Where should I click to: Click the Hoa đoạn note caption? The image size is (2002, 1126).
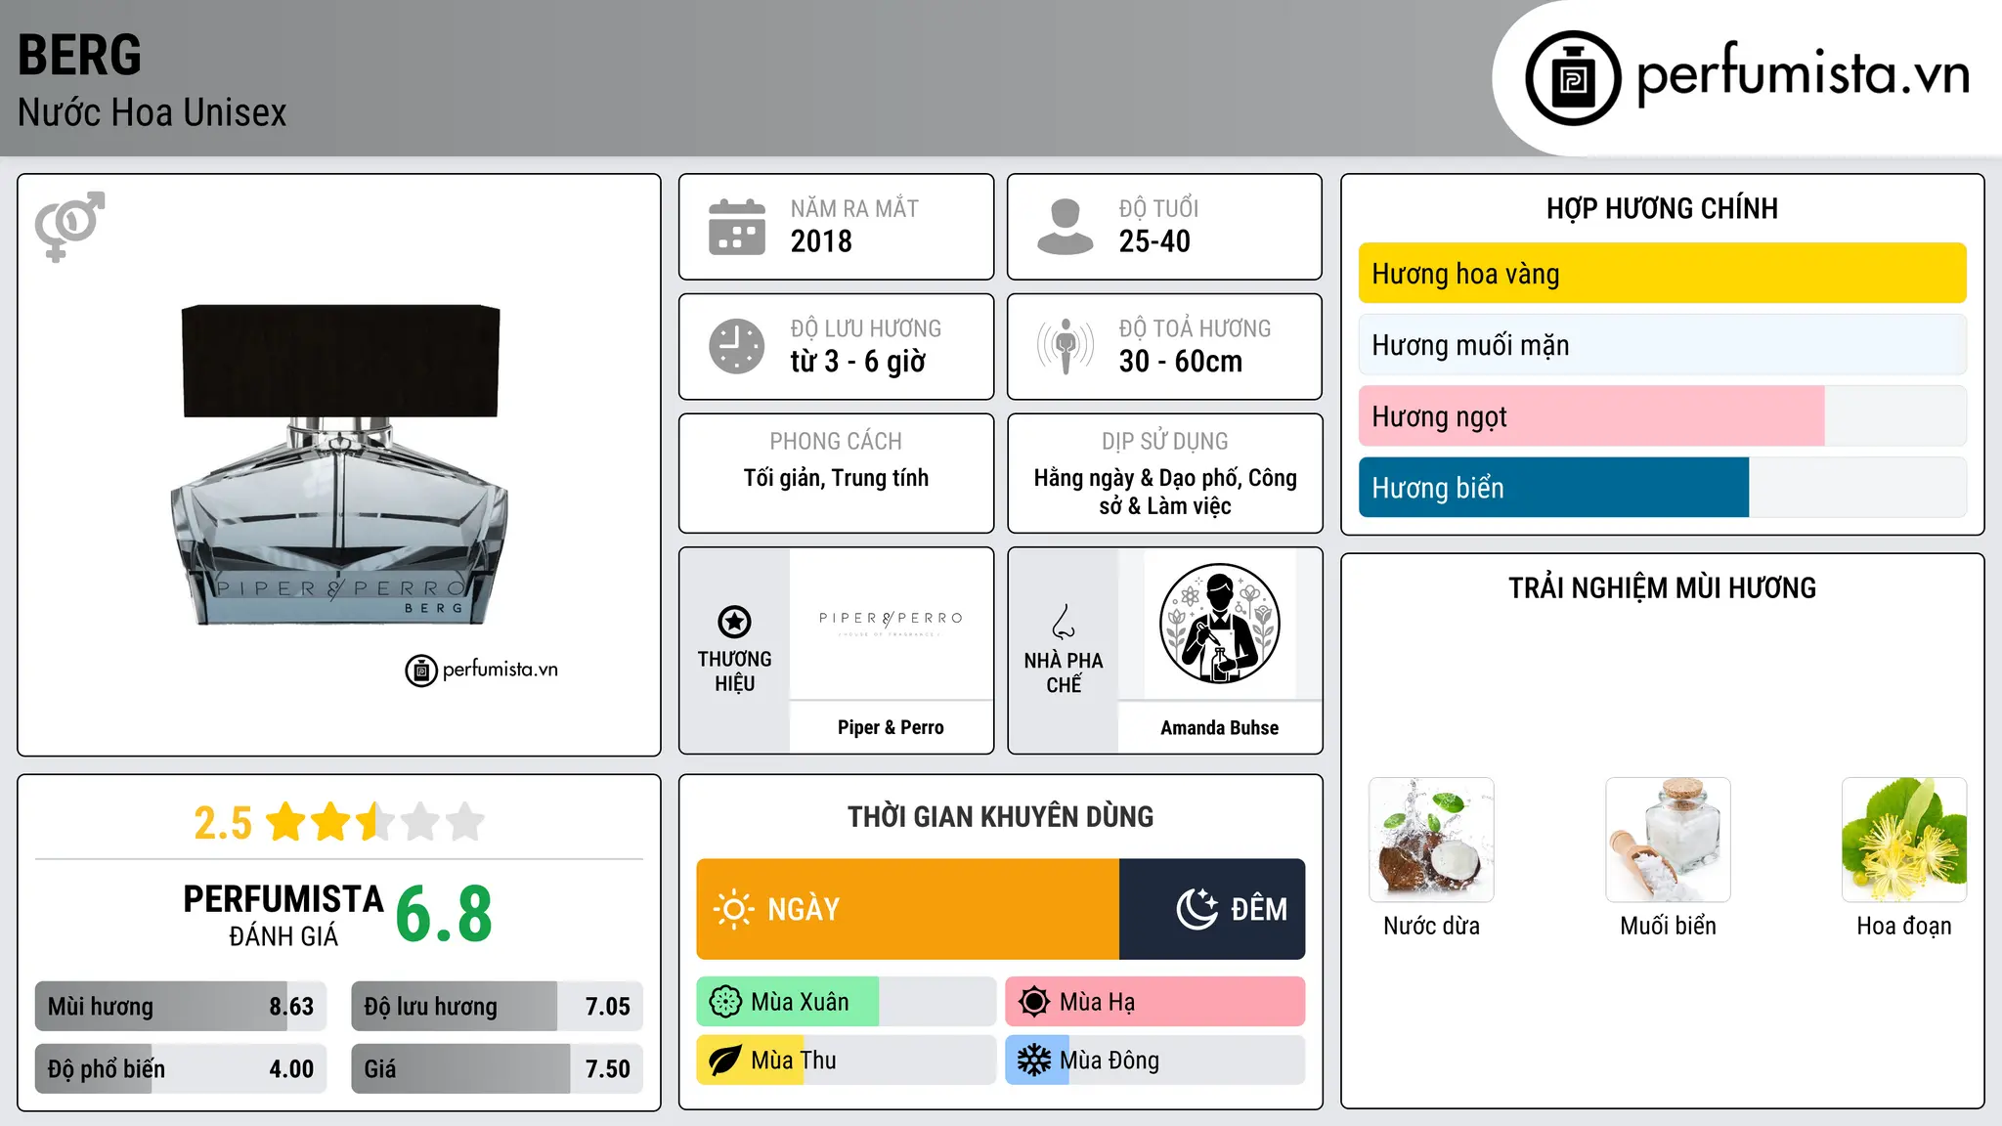coord(1904,926)
